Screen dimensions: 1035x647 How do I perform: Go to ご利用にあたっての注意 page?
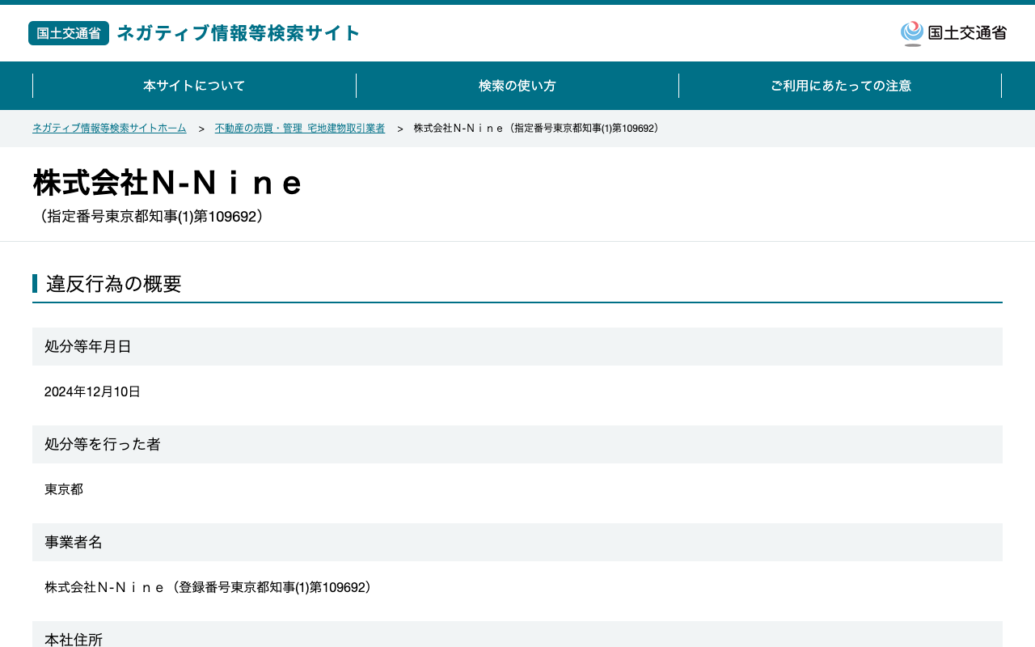point(840,86)
